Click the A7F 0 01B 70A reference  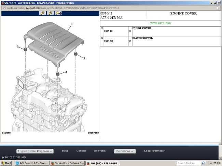(111, 18)
